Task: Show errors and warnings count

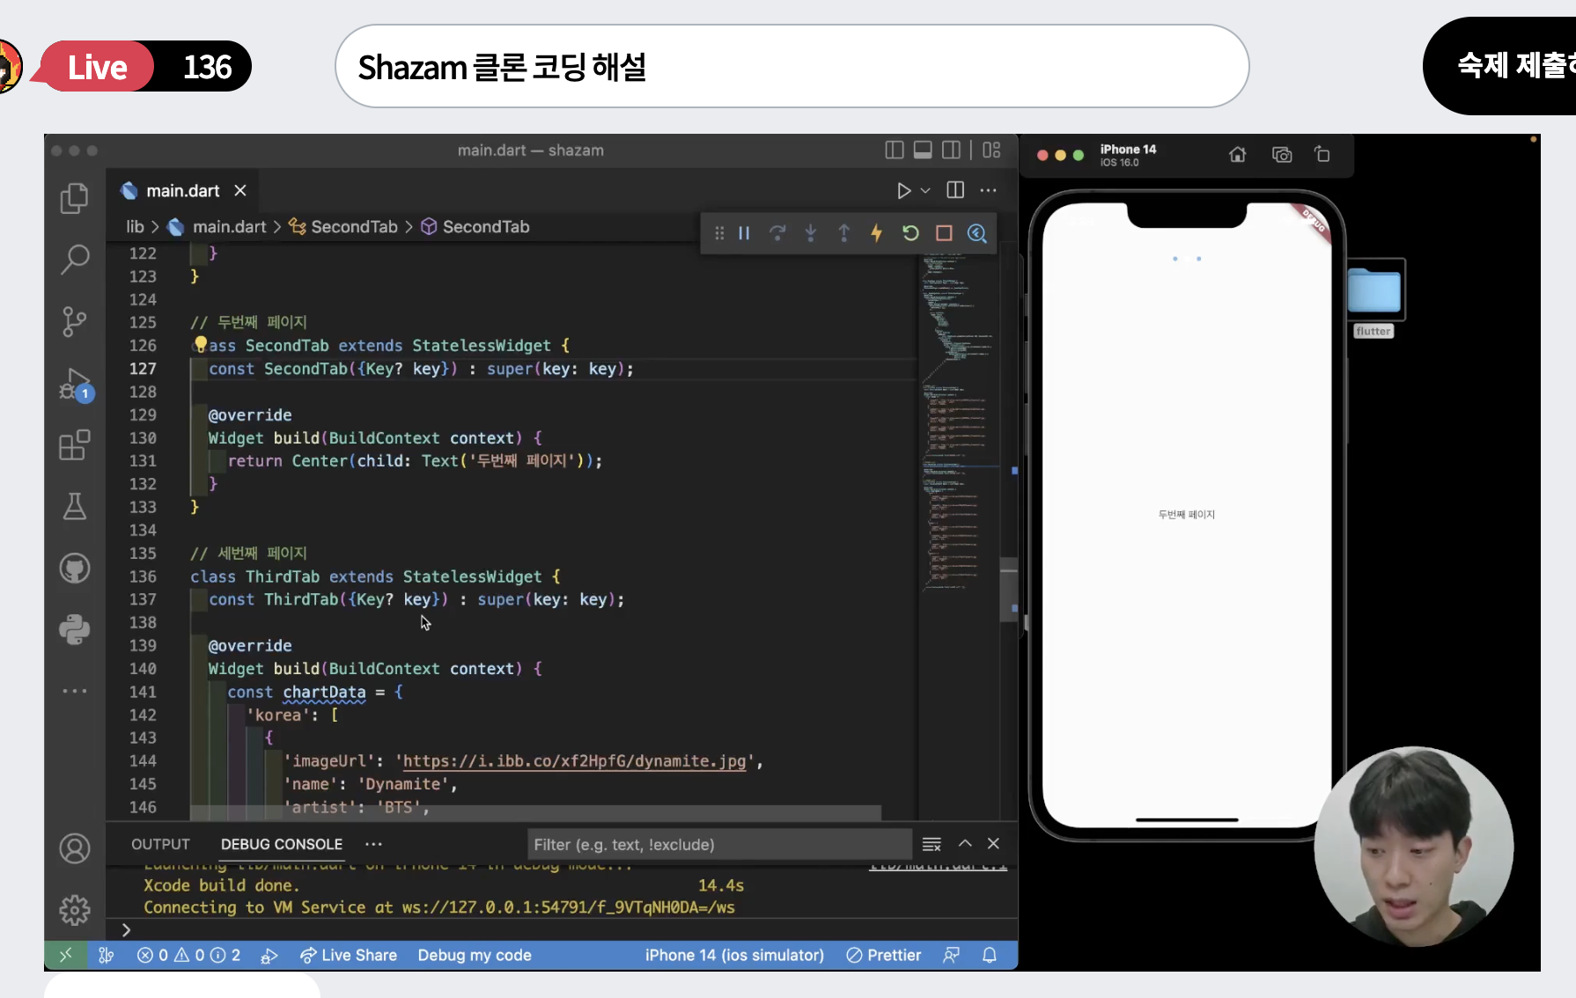Action: click(x=188, y=955)
